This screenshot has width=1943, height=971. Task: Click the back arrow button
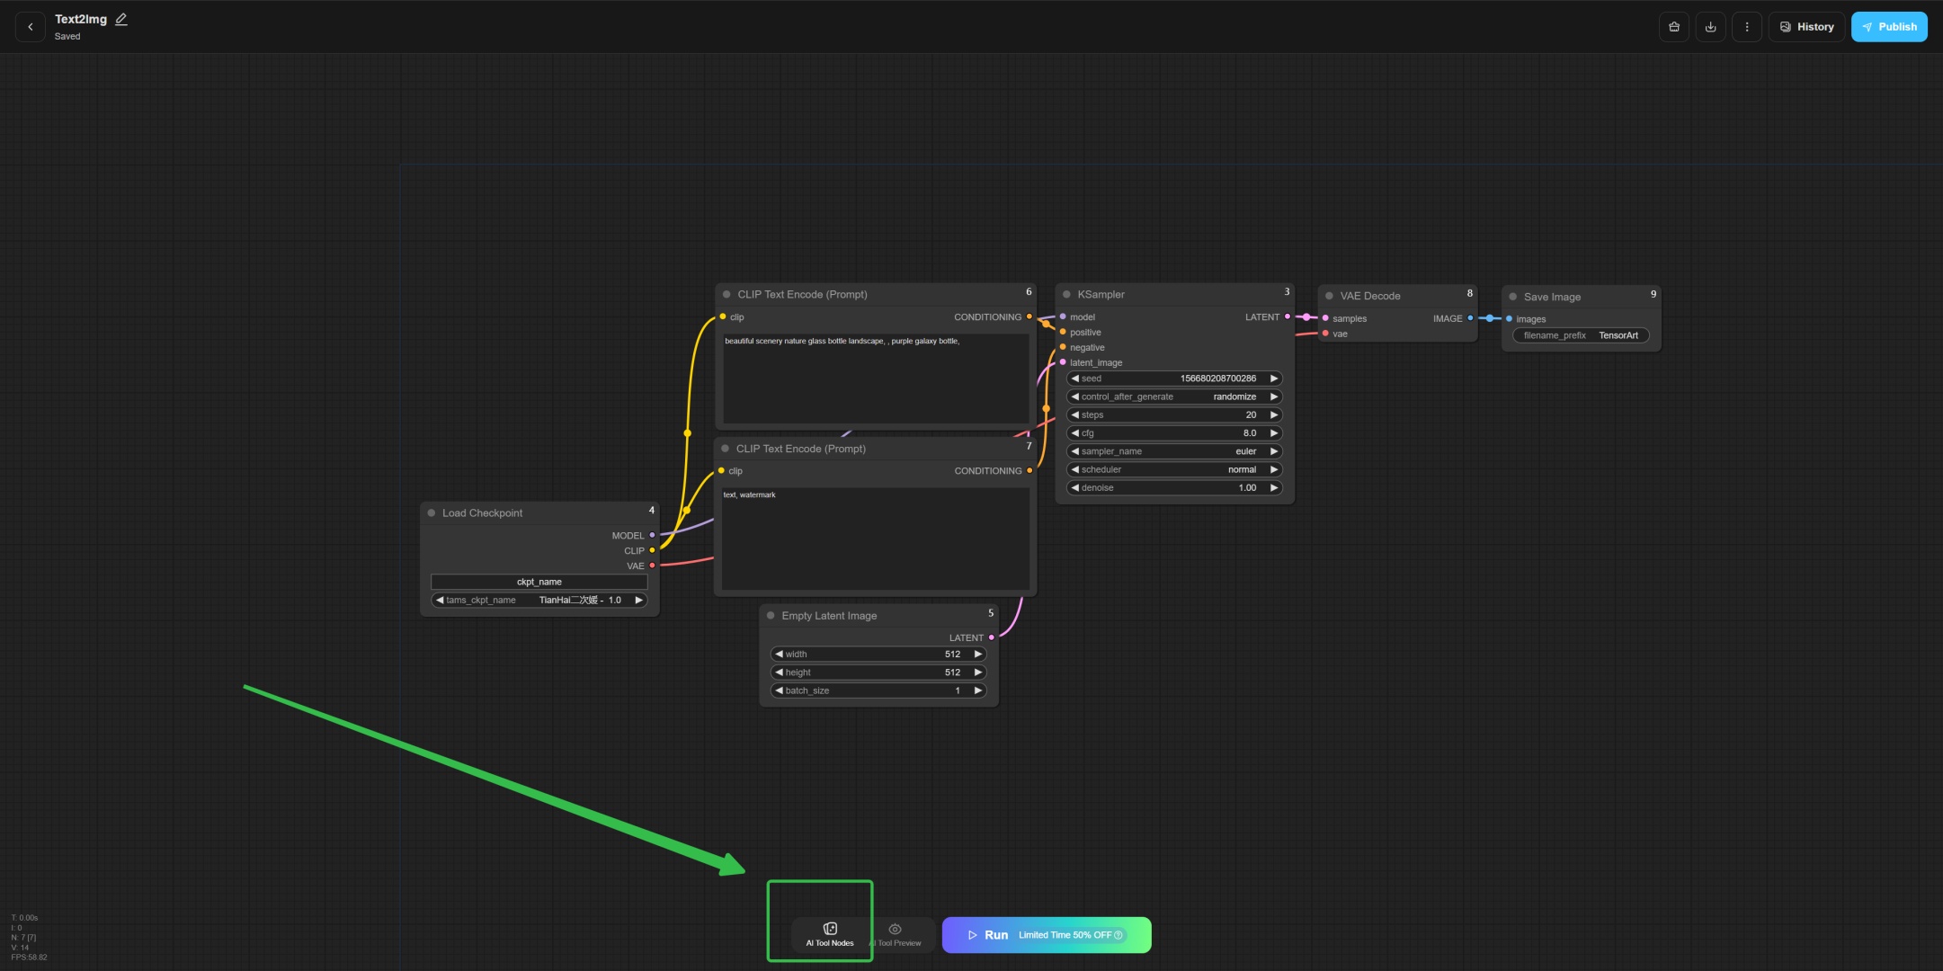31,27
